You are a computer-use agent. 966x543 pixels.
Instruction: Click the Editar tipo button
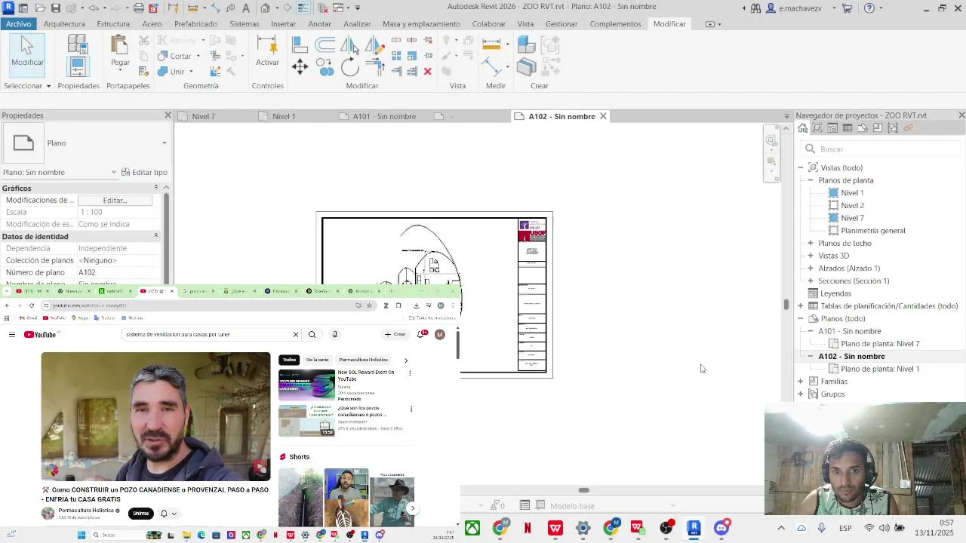pos(144,173)
